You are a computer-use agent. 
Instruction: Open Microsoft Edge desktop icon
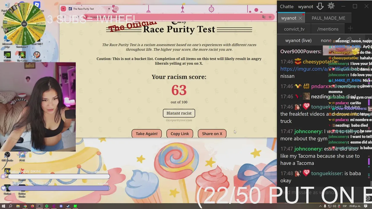(7, 41)
